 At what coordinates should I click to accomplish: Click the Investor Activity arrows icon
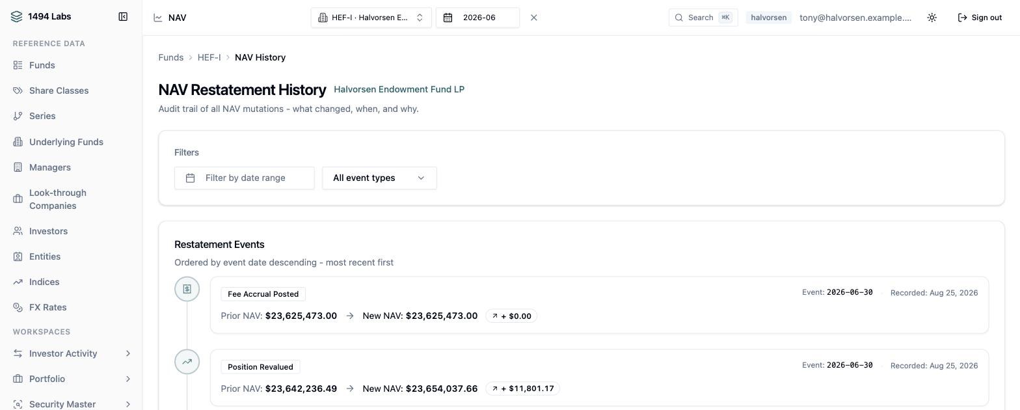18,353
